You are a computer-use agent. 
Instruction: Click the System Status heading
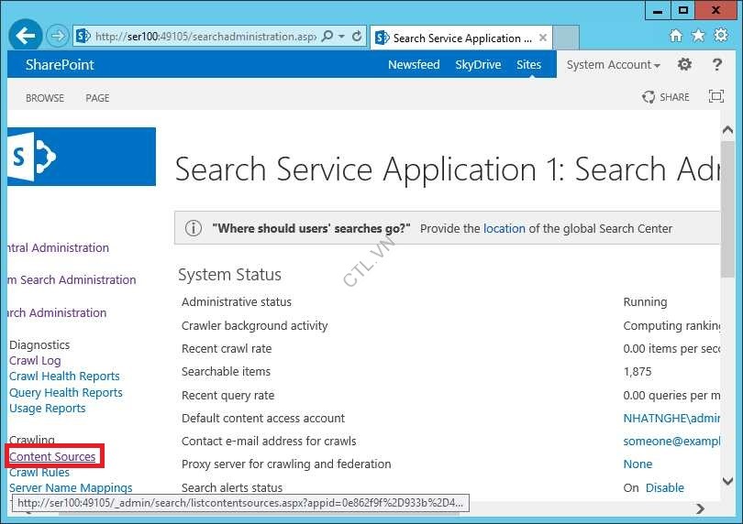pyautogui.click(x=230, y=275)
